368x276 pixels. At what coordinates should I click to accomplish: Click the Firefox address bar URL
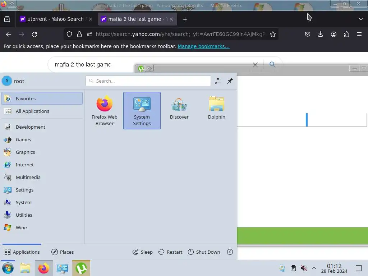(180, 34)
